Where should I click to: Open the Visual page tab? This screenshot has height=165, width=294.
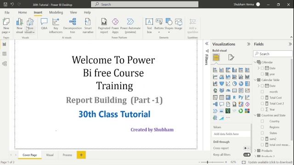tap(50, 155)
